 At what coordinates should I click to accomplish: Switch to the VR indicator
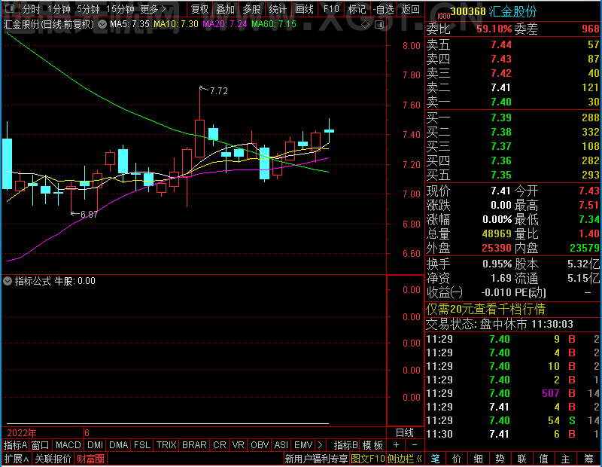click(x=239, y=445)
